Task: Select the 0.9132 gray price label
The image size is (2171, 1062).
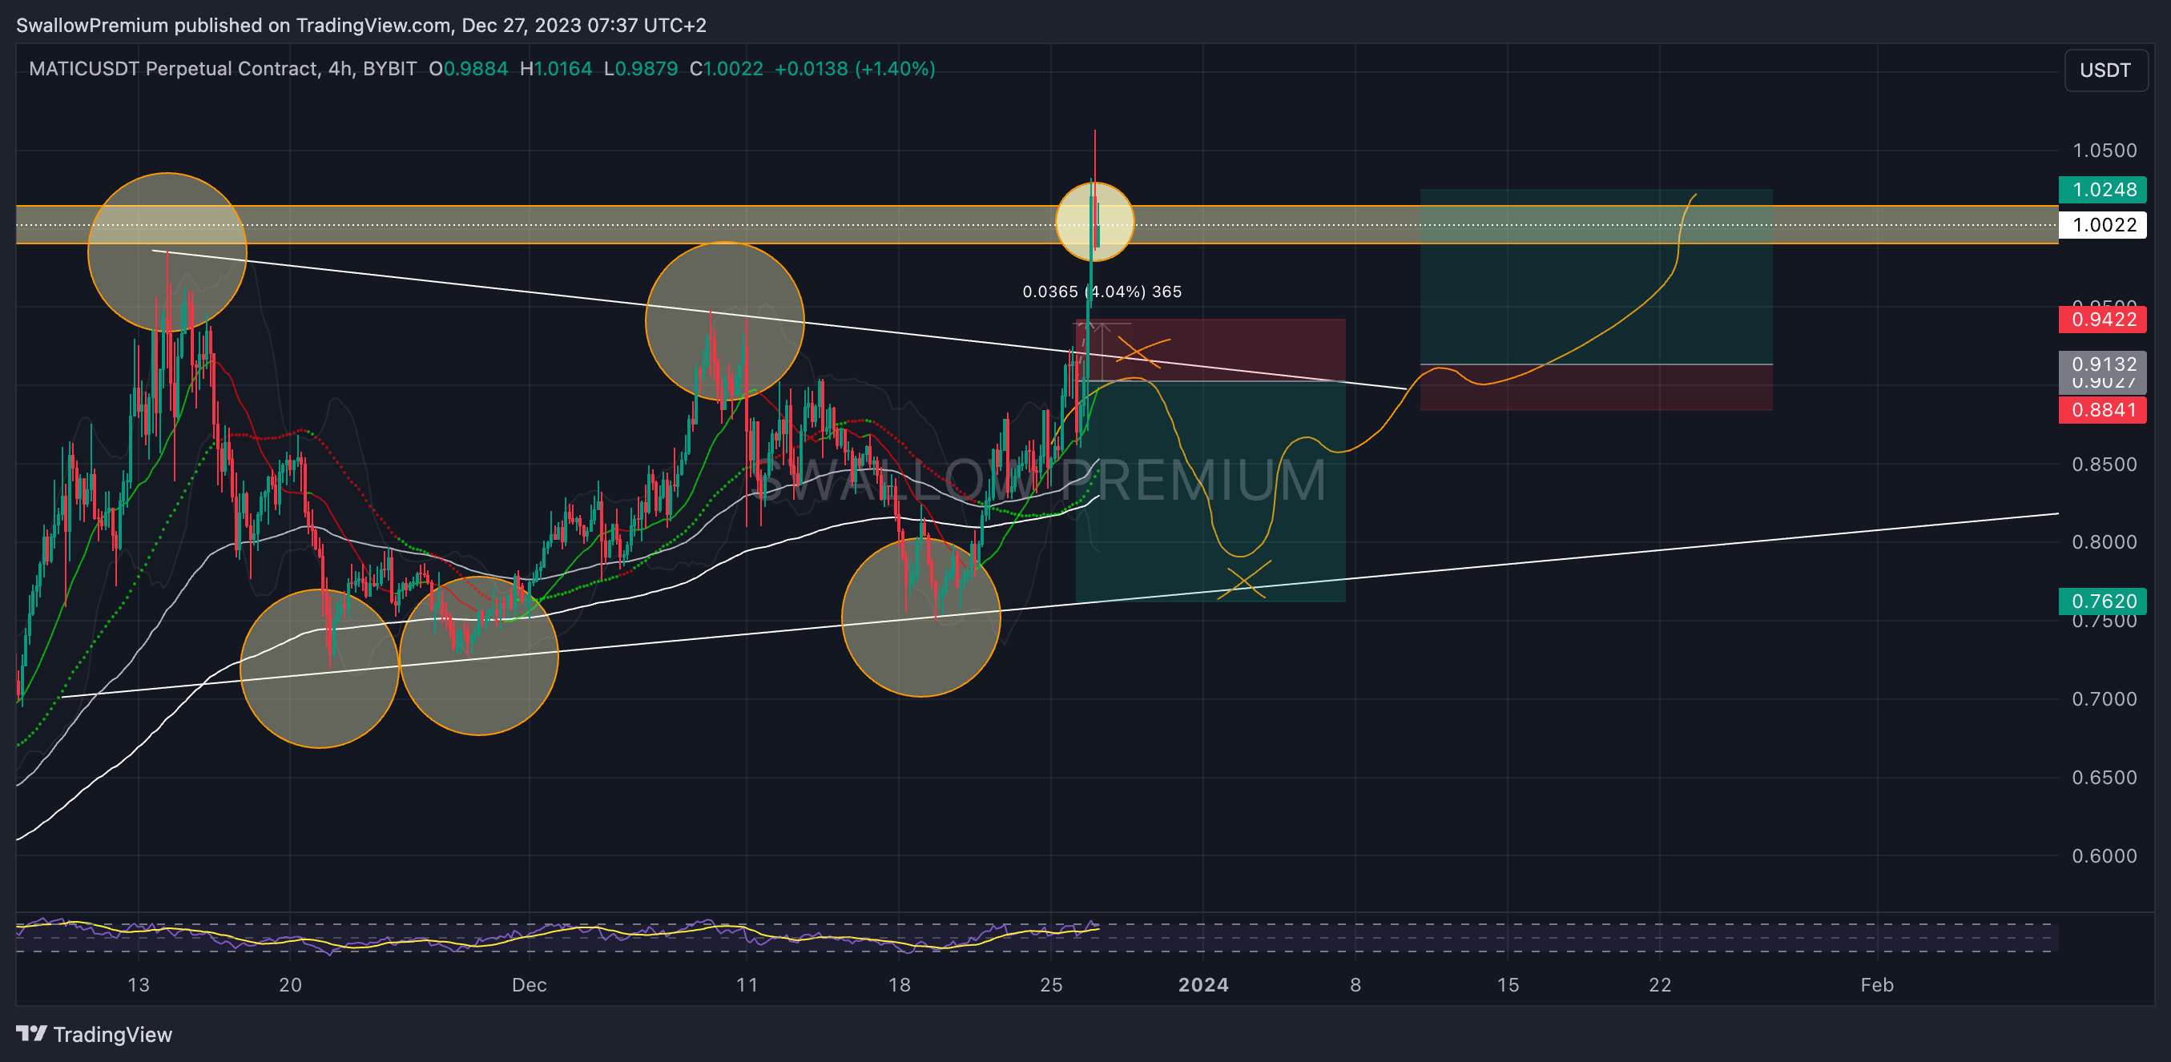Action: [x=2102, y=364]
